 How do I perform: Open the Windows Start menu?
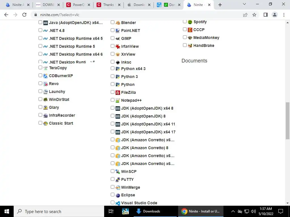click(7, 211)
